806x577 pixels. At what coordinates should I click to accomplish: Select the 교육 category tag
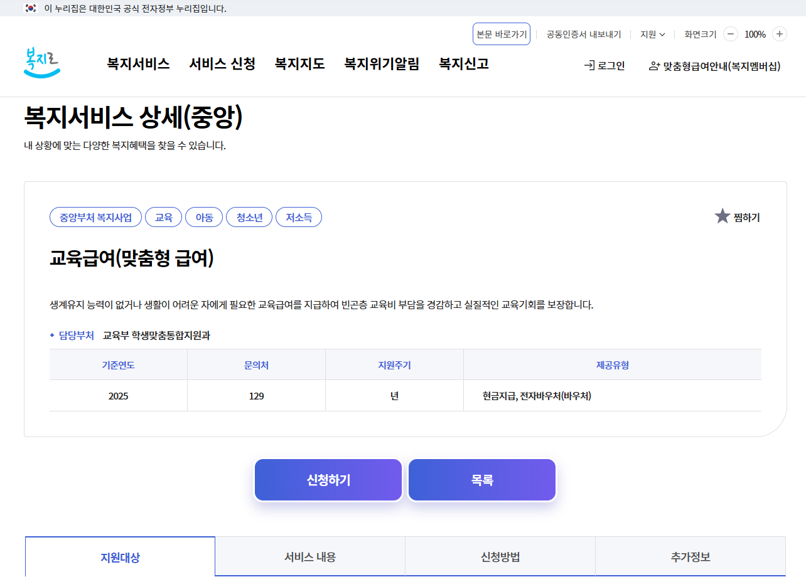point(163,216)
